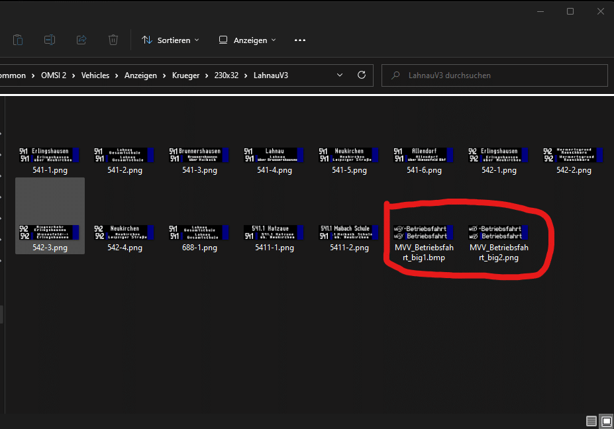Viewport: 614px width, 429px height.
Task: Maximize the Explorer window
Action: (570, 11)
